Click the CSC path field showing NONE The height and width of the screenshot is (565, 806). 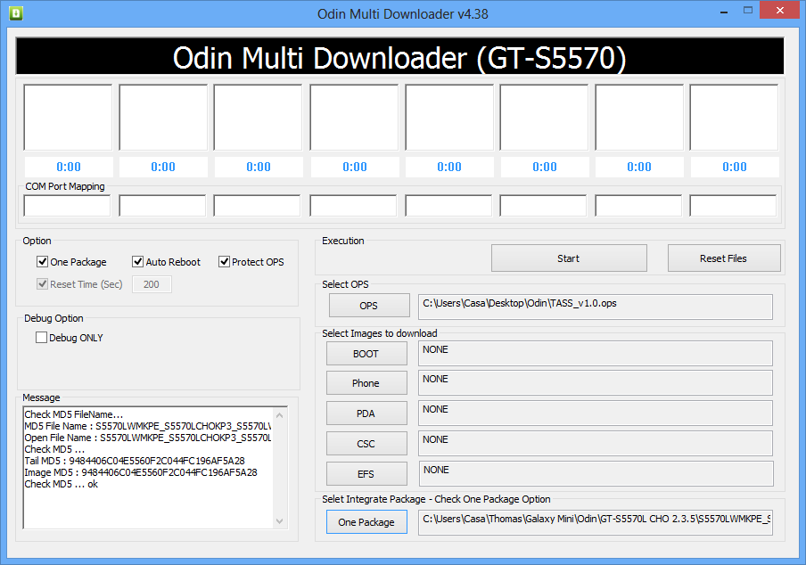tap(596, 443)
